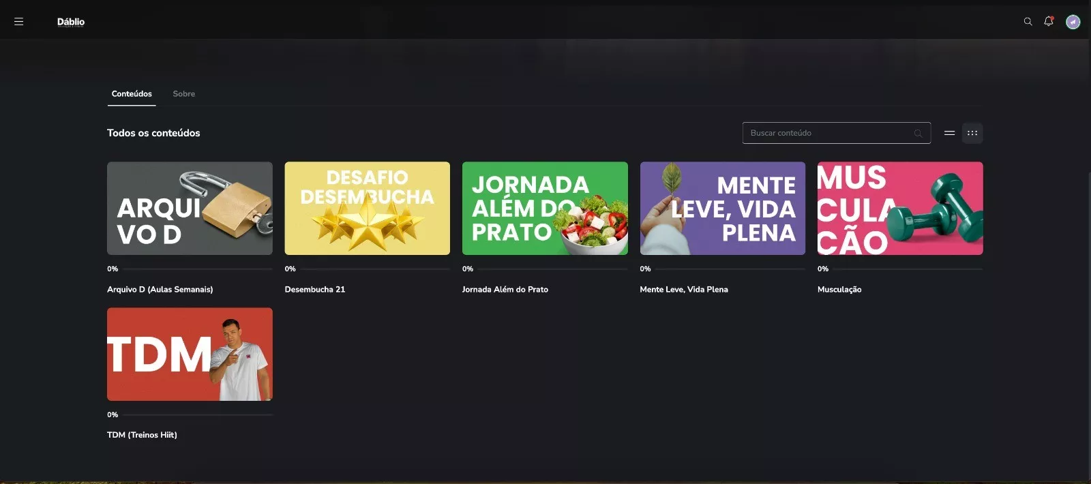Click the Musculação progress bar
Screen dimensions: 1091x484
907,269
